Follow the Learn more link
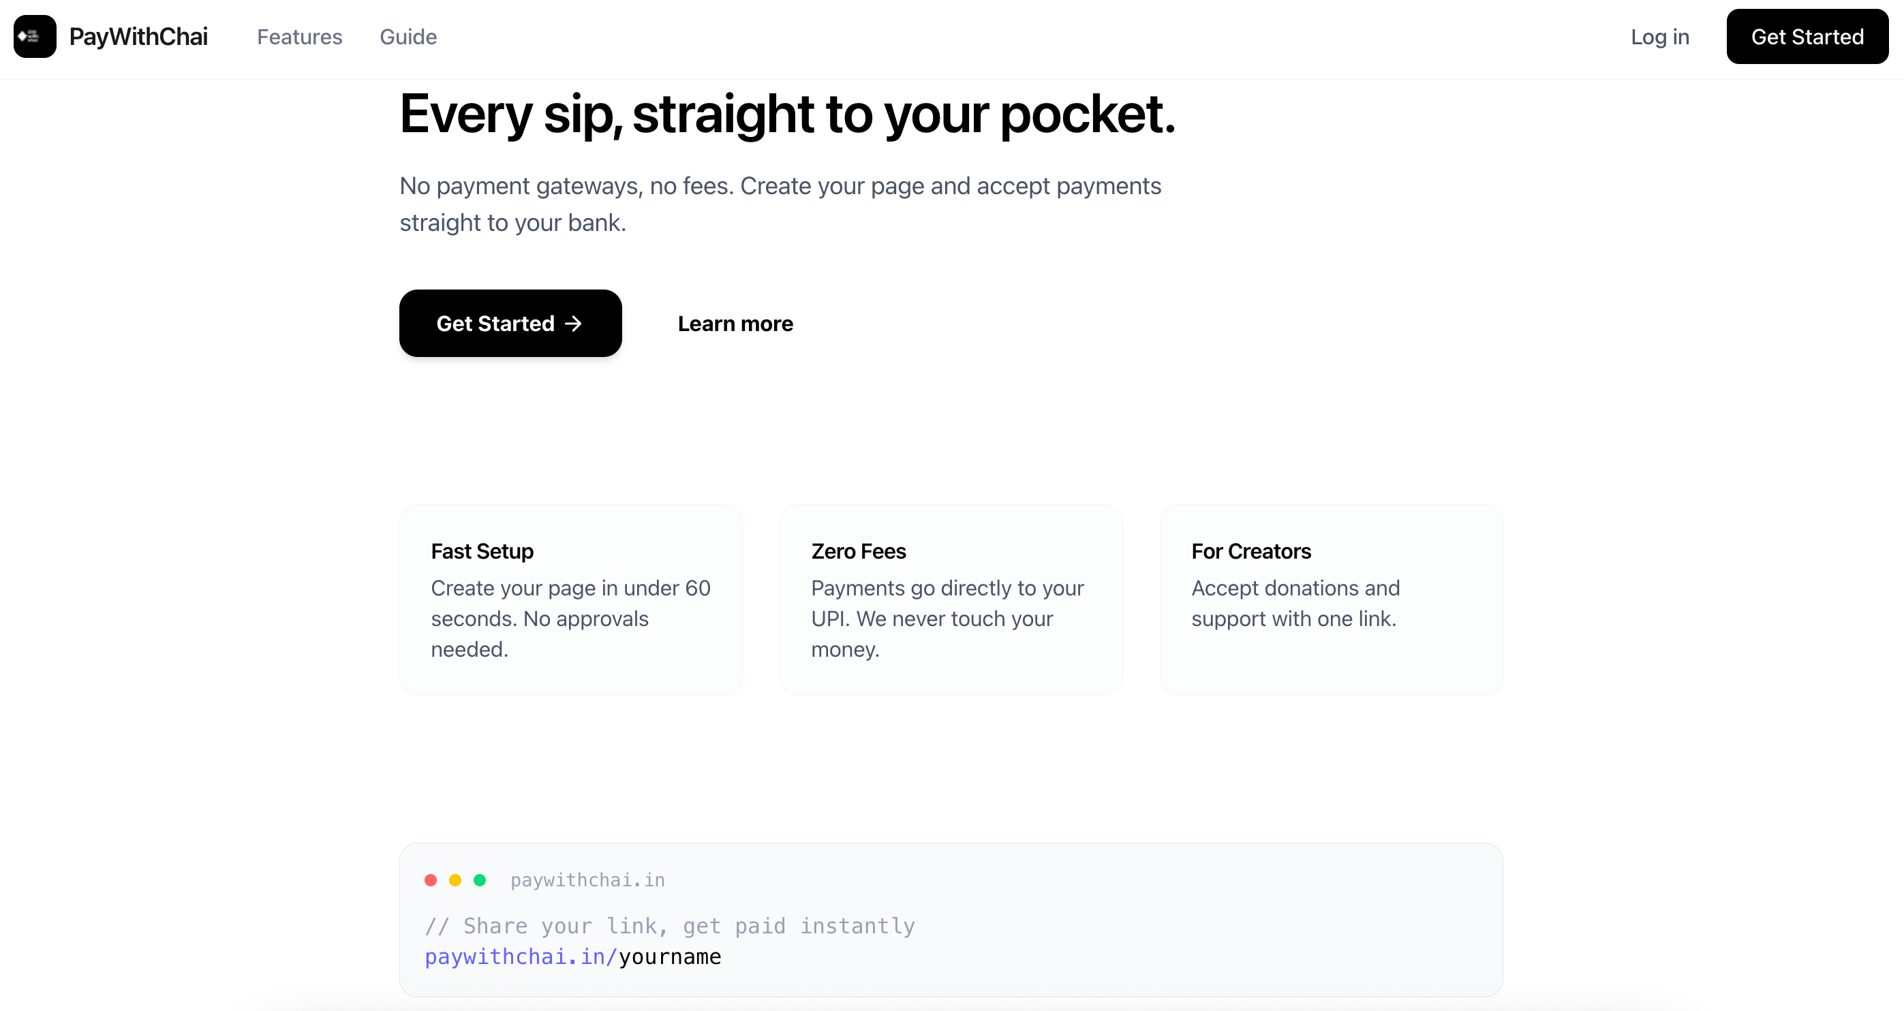The height and width of the screenshot is (1011, 1904). [x=735, y=324]
